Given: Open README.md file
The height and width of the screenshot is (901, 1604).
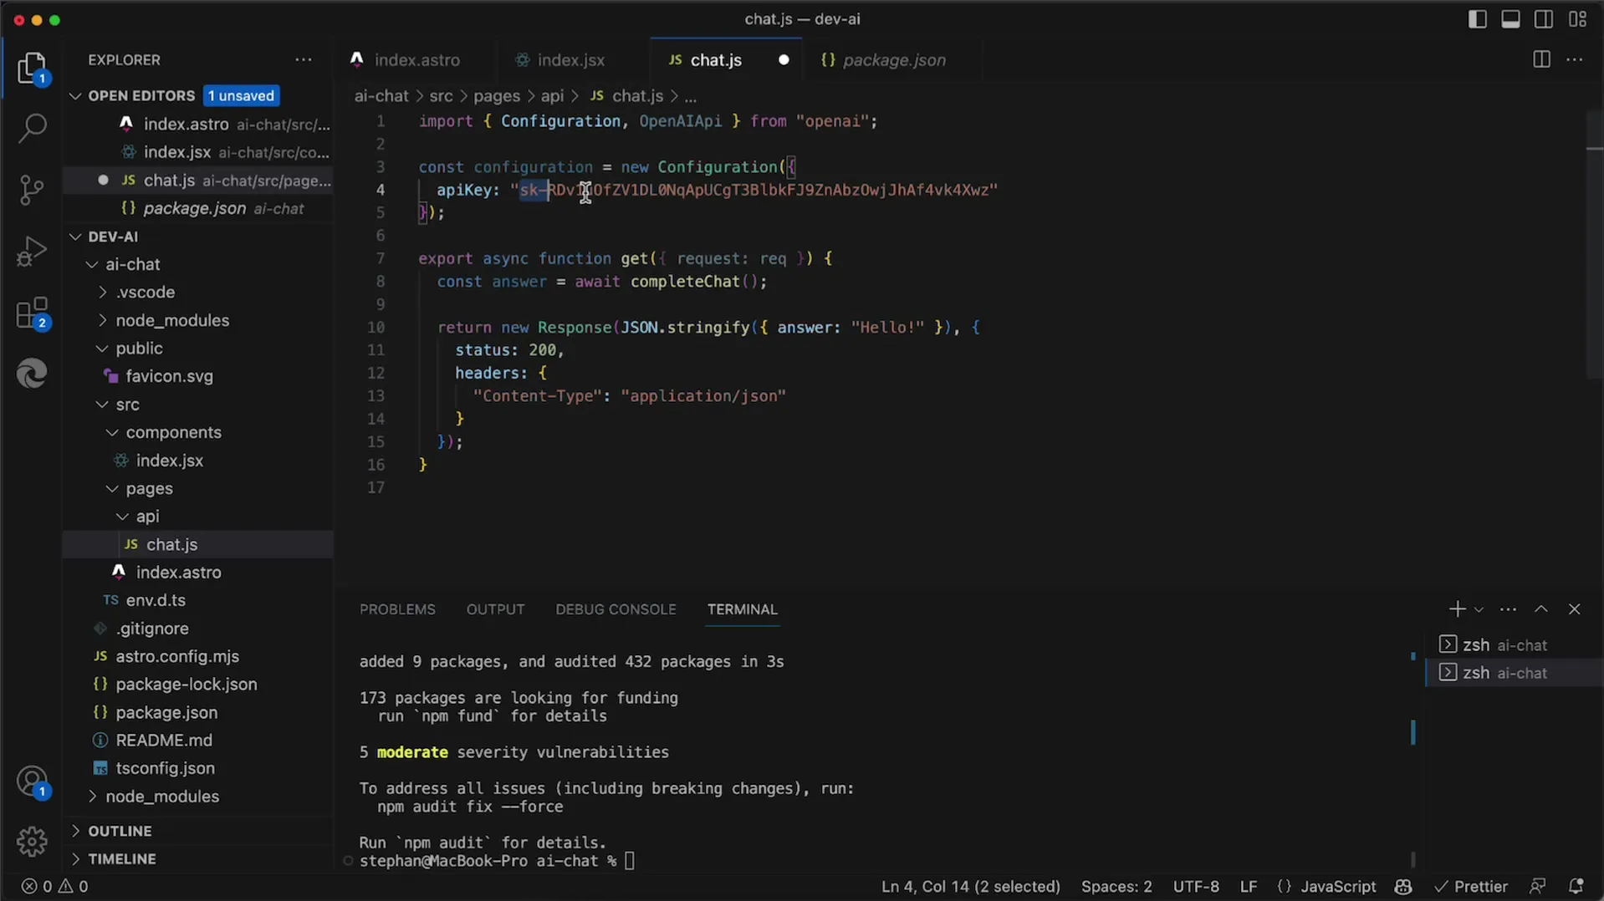Looking at the screenshot, I should [197, 741].
